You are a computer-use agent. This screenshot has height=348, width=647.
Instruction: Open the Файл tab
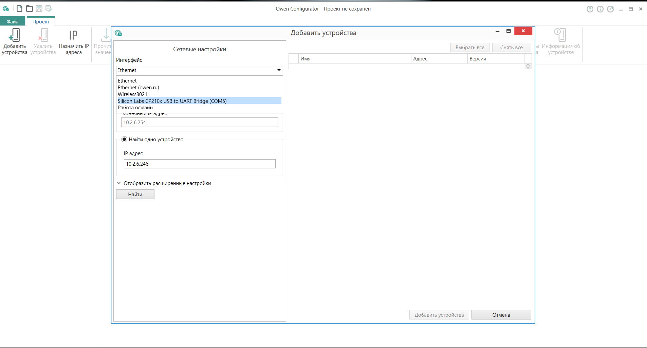tap(13, 21)
